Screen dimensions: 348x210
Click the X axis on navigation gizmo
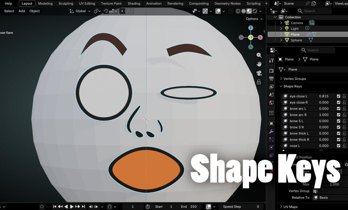(x=260, y=37)
